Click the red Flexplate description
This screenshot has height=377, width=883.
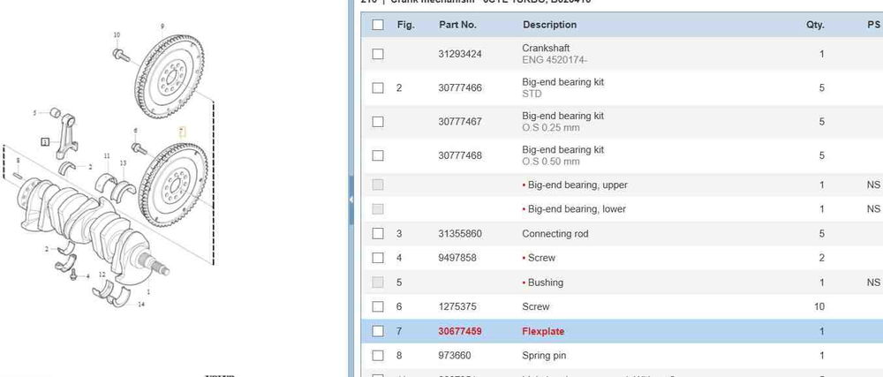tap(543, 331)
